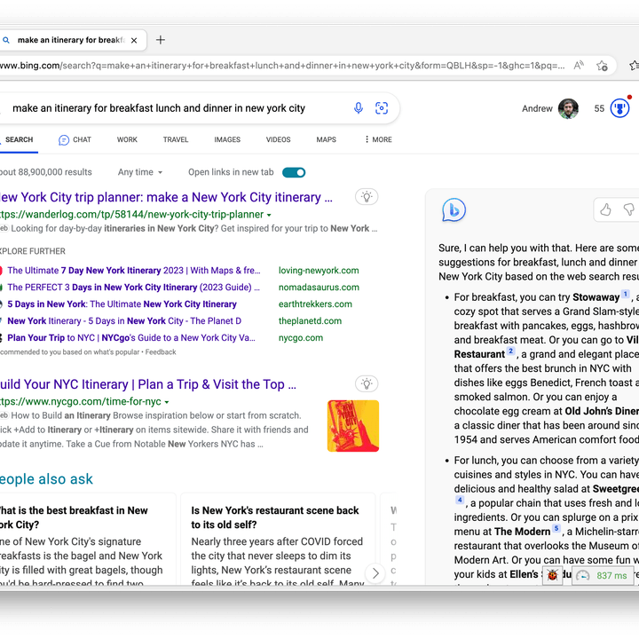The width and height of the screenshot is (639, 639).
Task: Click the URL address bar
Action: click(282, 66)
